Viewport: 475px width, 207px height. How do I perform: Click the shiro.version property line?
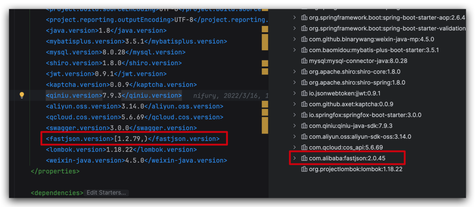pyautogui.click(x=113, y=63)
